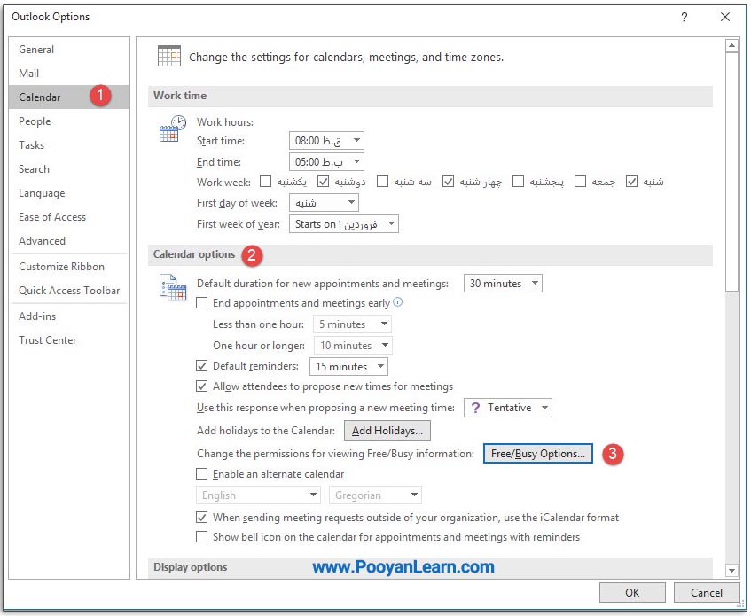Open the First week of year dropdown

343,224
